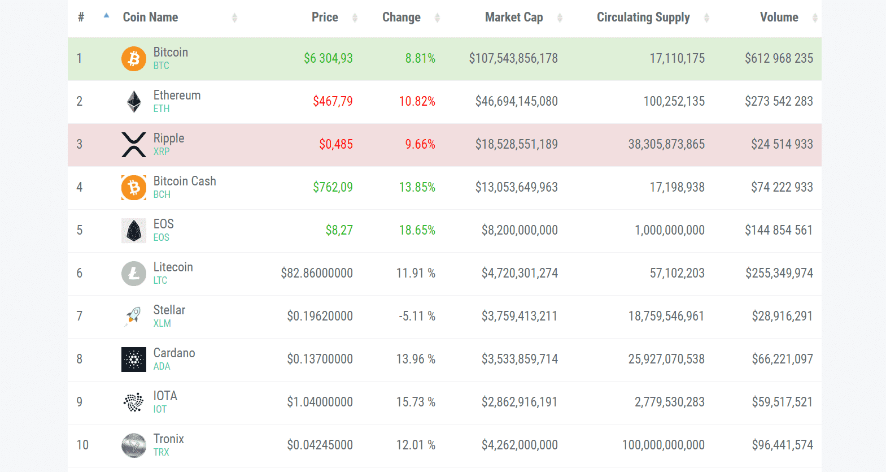Click the Stellar rocket logo icon
Viewport: 886px width, 472px height.
coord(134,317)
